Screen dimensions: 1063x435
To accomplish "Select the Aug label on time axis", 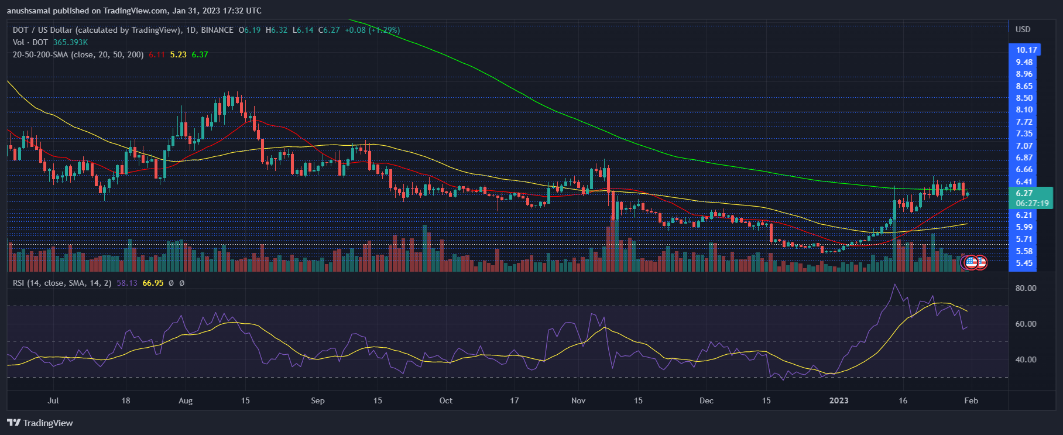I will point(185,400).
